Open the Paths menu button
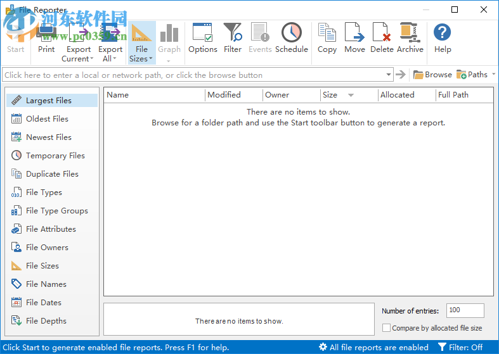 (x=472, y=75)
